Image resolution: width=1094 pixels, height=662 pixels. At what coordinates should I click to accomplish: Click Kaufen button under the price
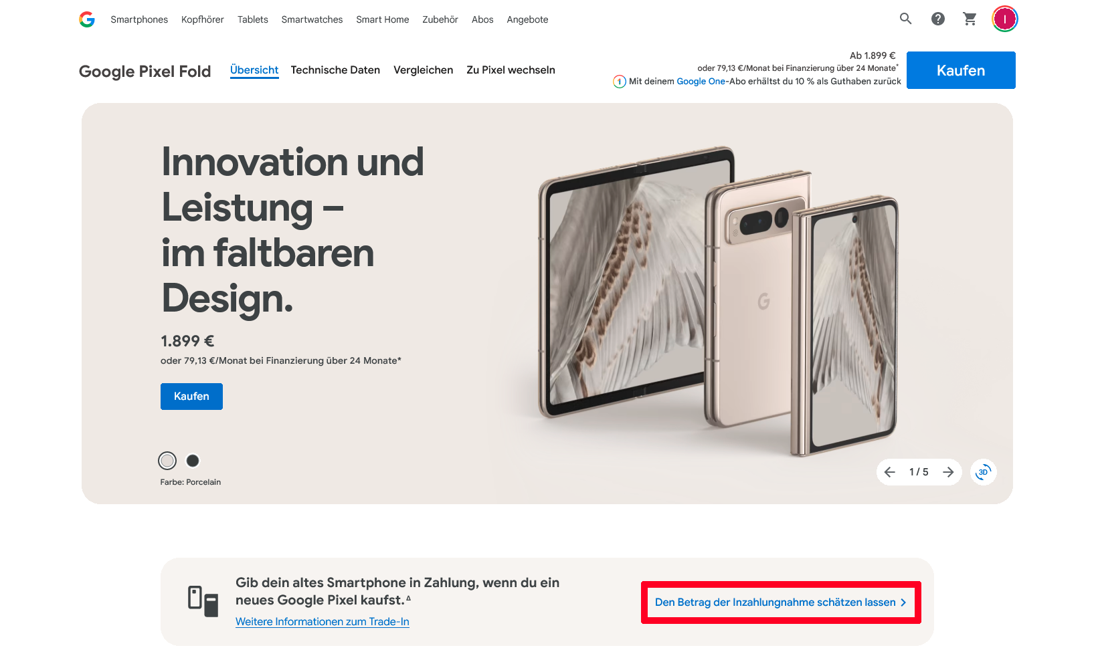(191, 397)
